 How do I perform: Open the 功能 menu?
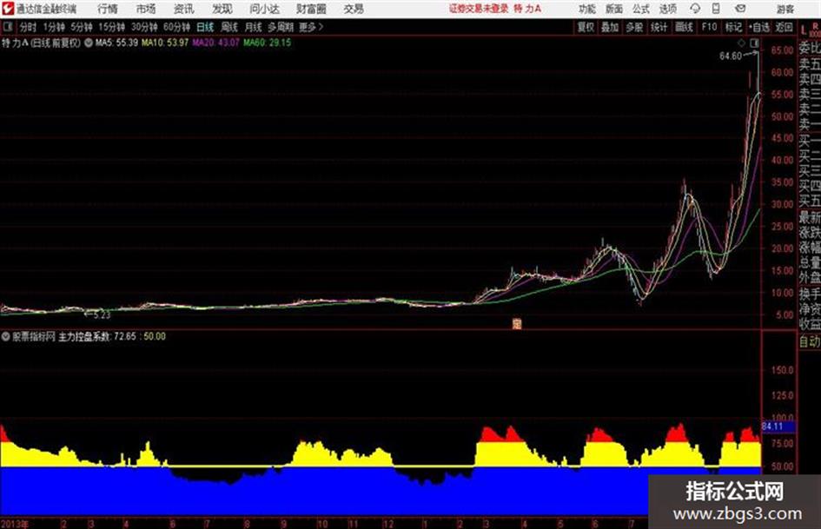pyautogui.click(x=587, y=9)
